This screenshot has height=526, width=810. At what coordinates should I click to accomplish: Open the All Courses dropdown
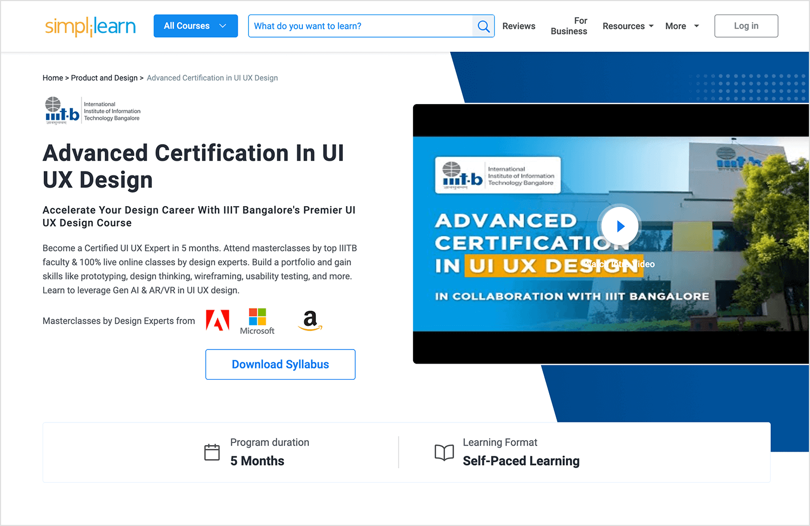pyautogui.click(x=195, y=26)
